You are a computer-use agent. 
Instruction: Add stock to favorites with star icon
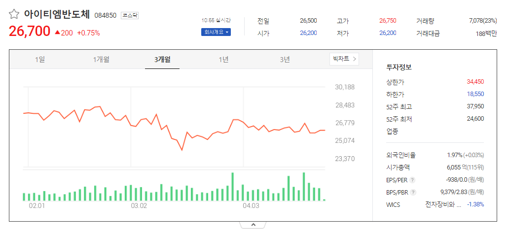[x=14, y=14]
